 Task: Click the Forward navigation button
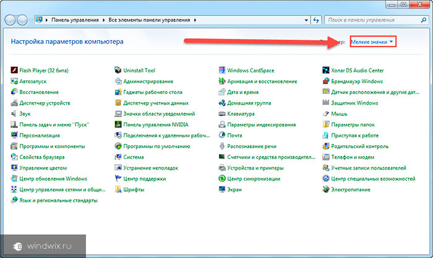point(22,20)
